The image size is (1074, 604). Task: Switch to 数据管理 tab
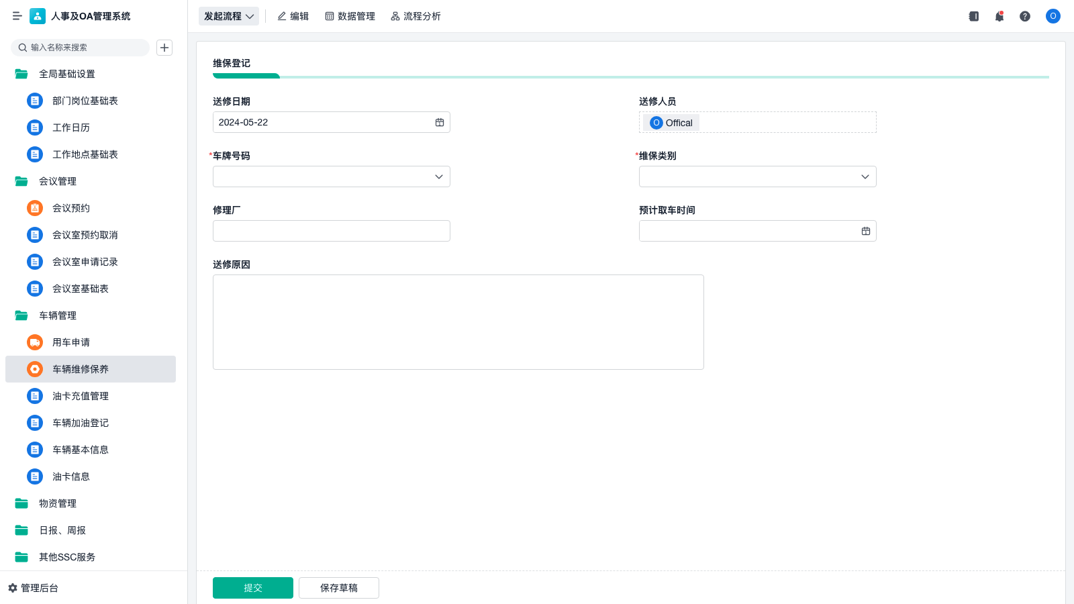pos(350,16)
